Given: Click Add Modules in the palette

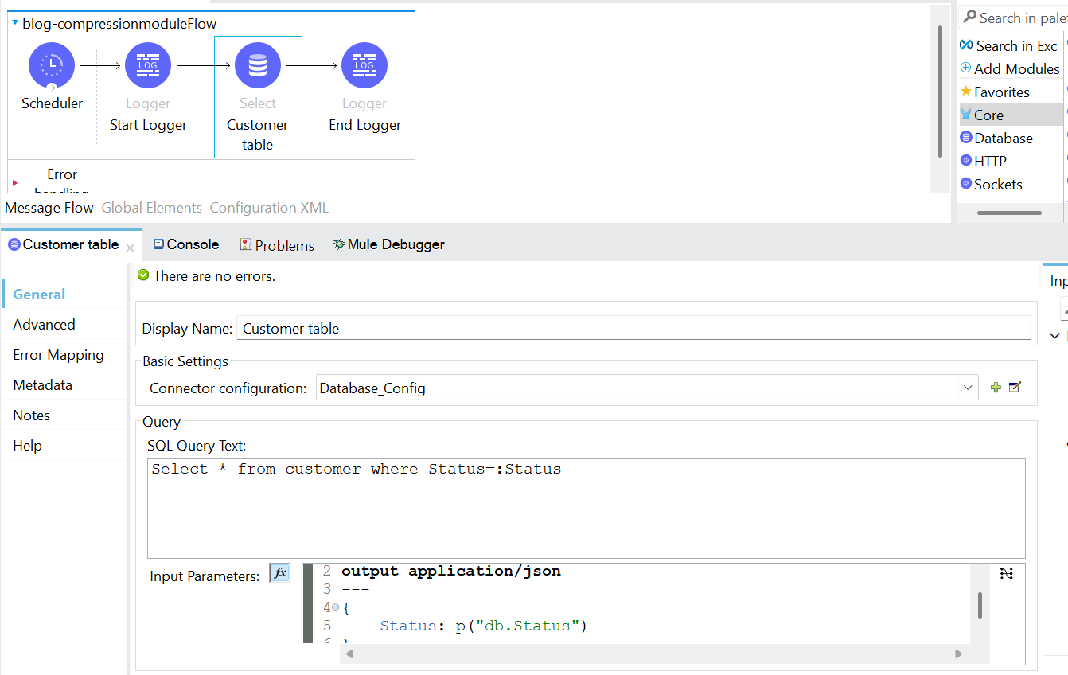Looking at the screenshot, I should point(1016,69).
